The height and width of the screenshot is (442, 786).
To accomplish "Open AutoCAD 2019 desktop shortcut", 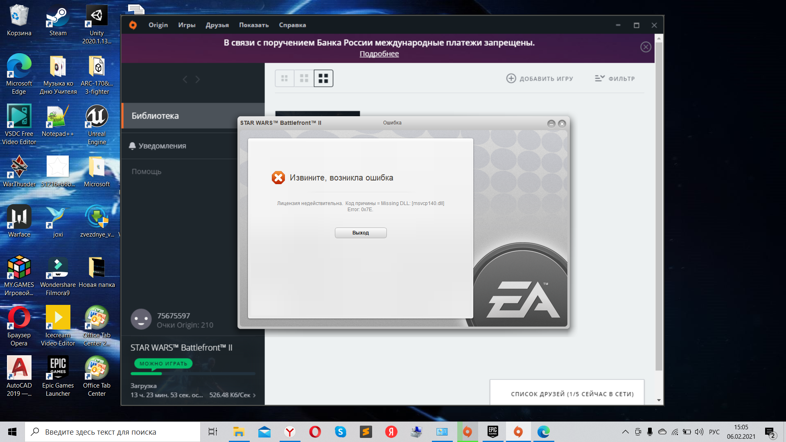I will (19, 377).
